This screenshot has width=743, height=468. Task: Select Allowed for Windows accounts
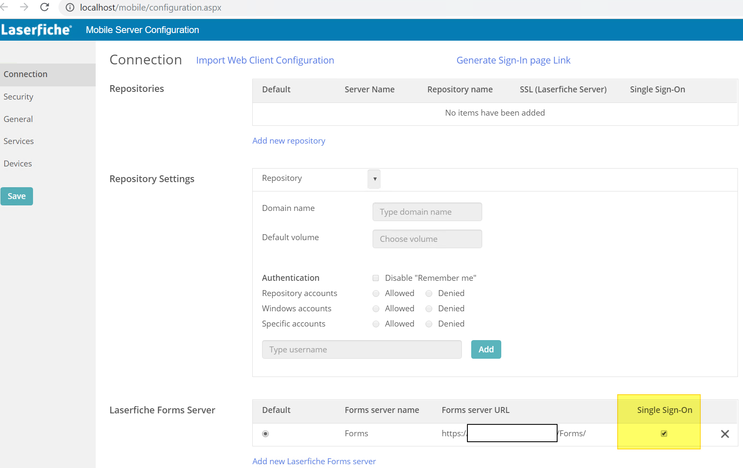pos(376,309)
